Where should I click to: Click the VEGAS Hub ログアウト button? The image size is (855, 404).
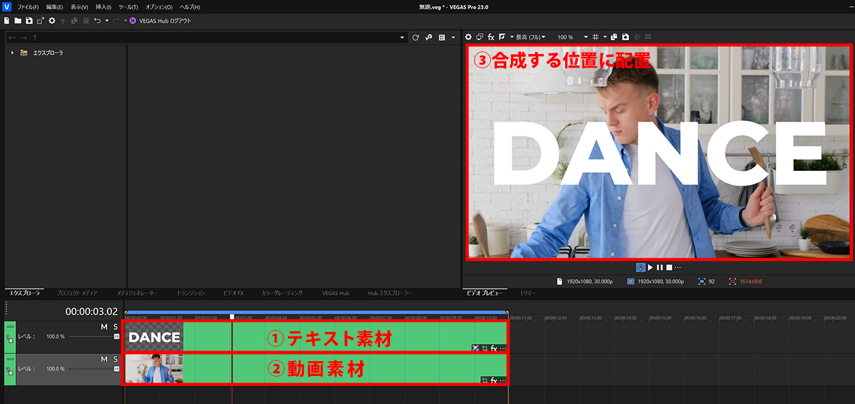coord(160,20)
